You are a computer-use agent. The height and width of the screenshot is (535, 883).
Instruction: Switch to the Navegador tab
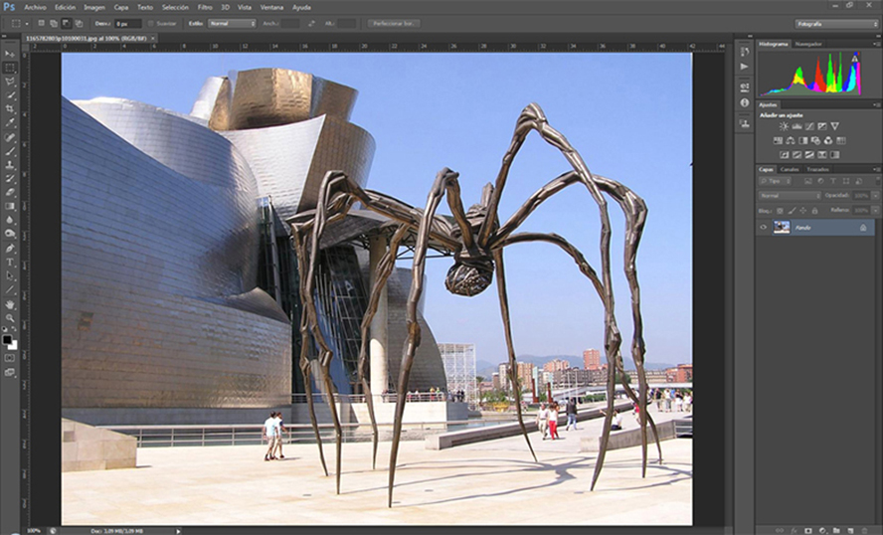(808, 44)
